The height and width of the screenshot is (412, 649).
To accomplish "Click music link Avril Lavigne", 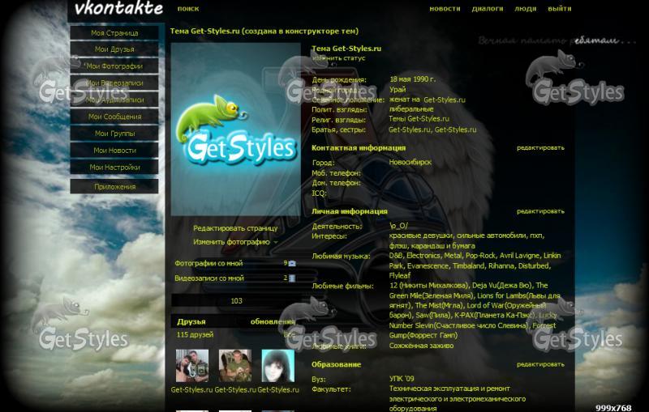I will pyautogui.click(x=519, y=256).
